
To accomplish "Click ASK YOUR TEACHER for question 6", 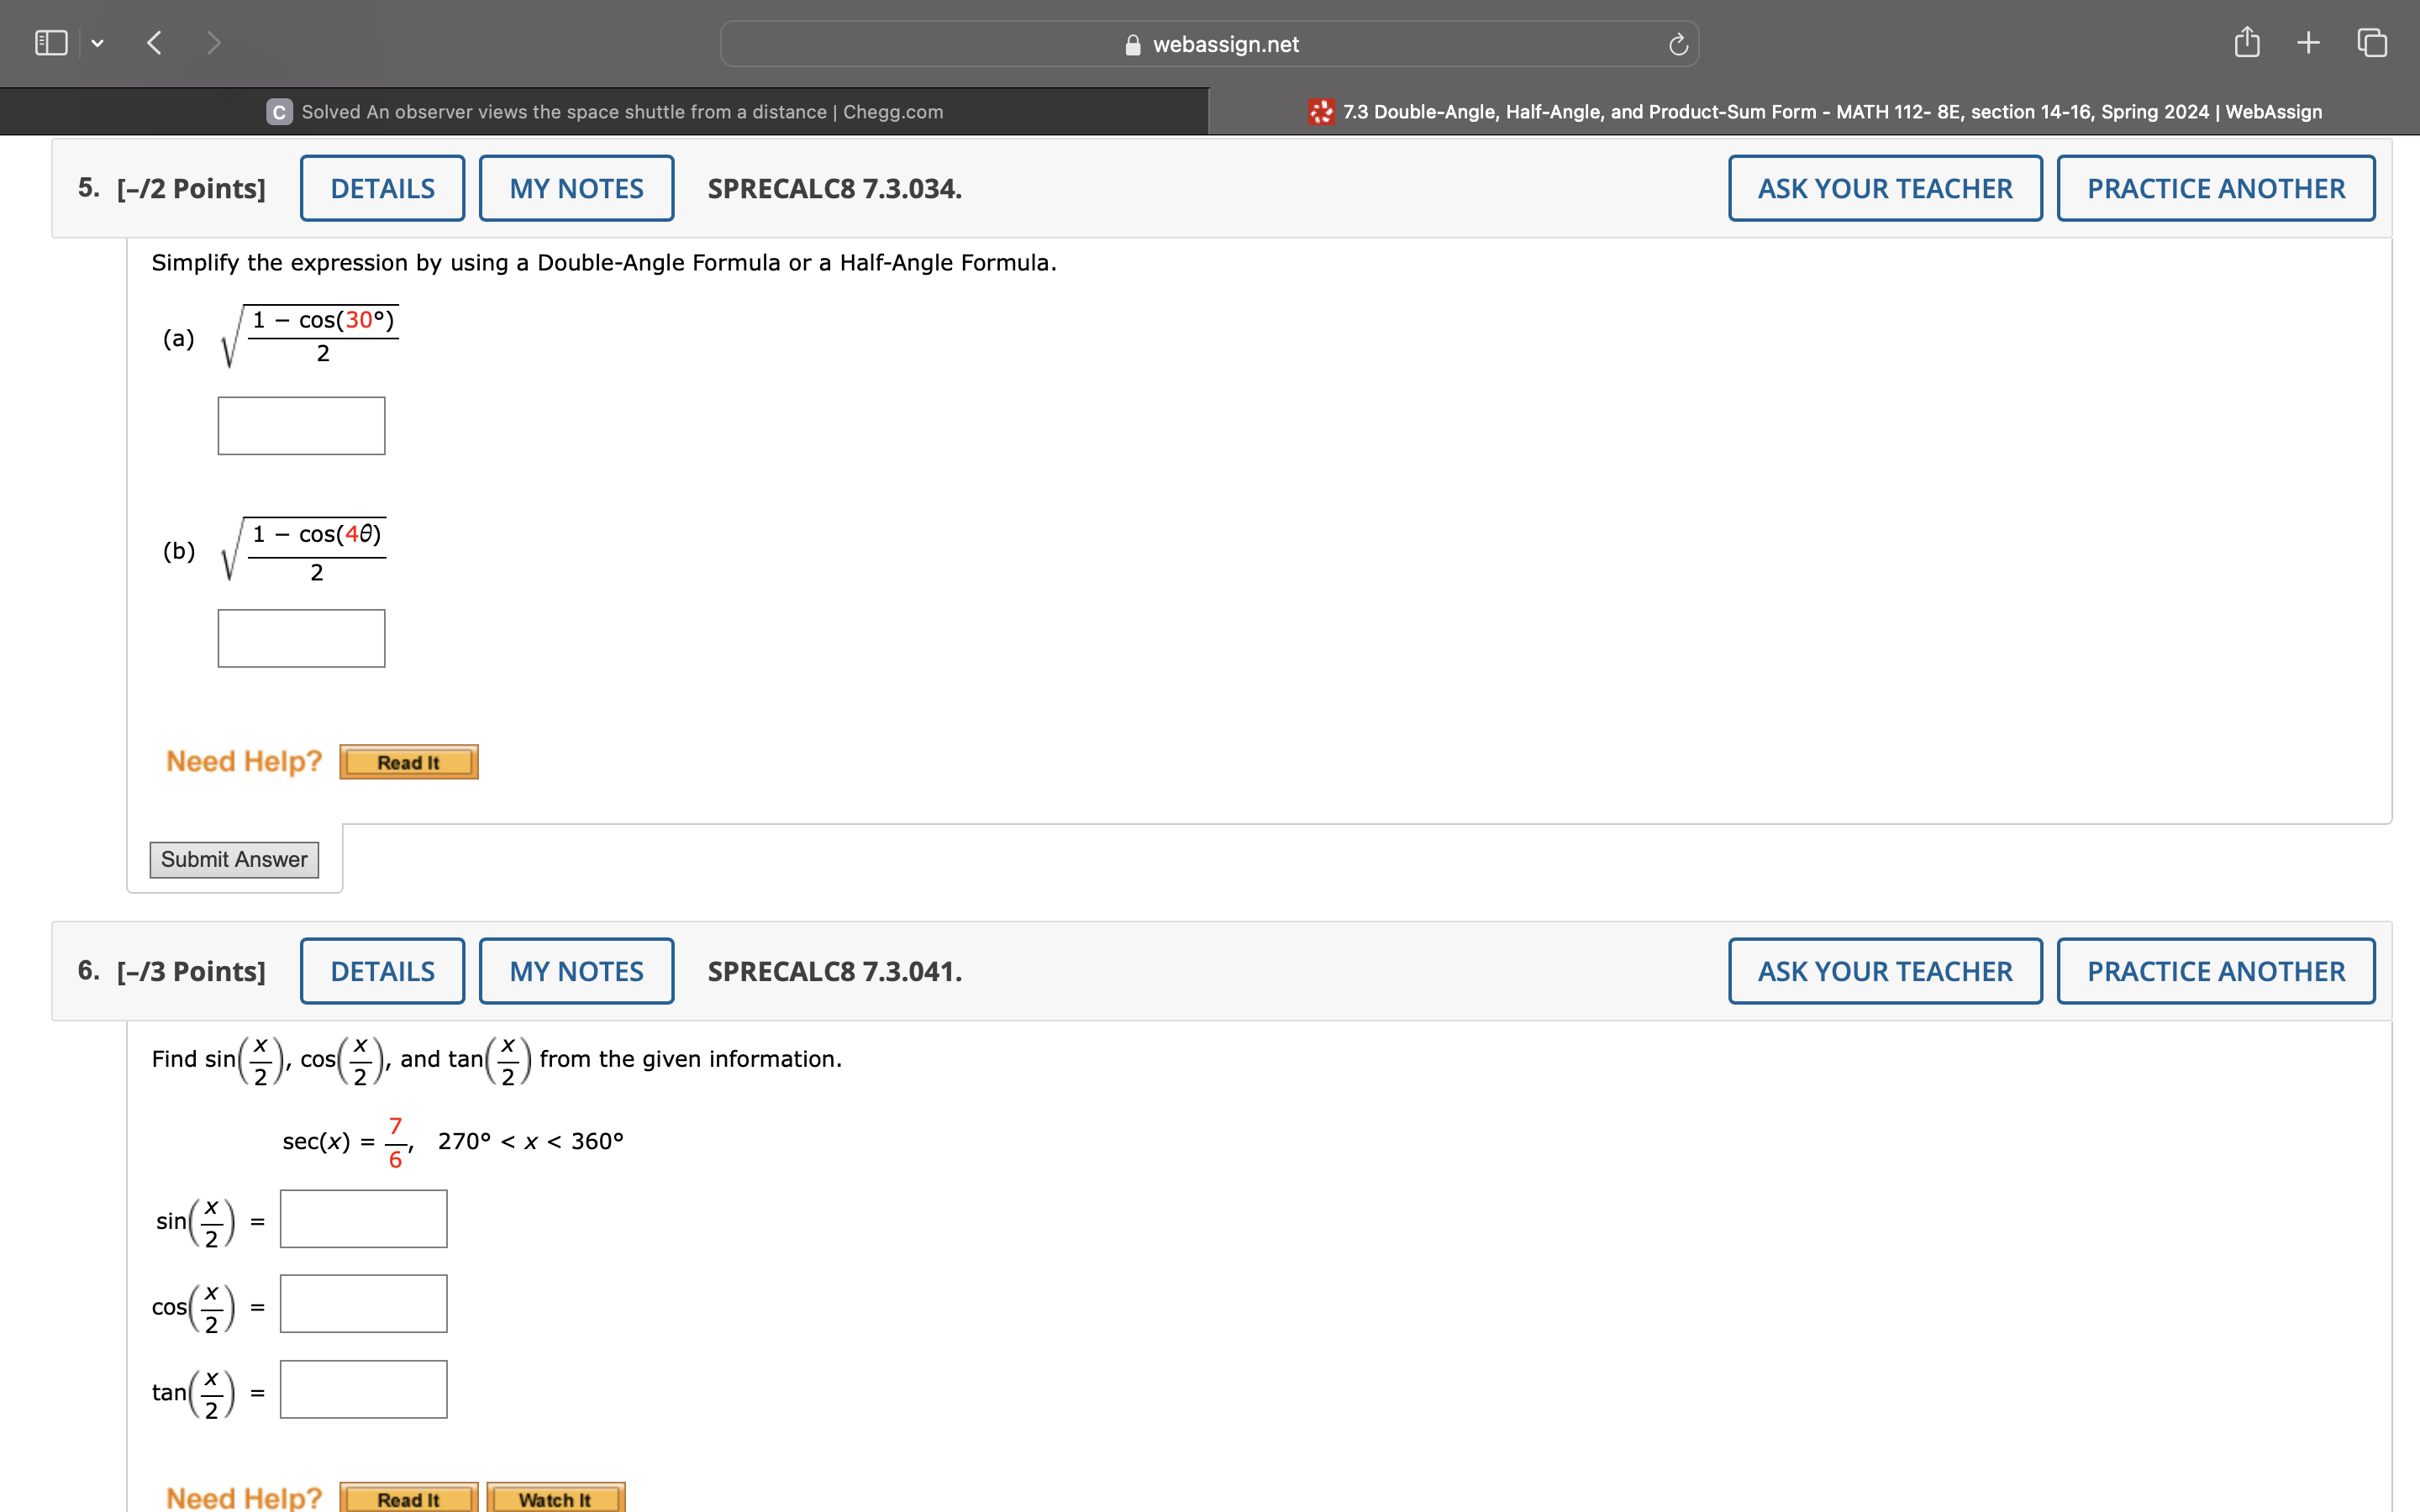I will tap(1884, 971).
